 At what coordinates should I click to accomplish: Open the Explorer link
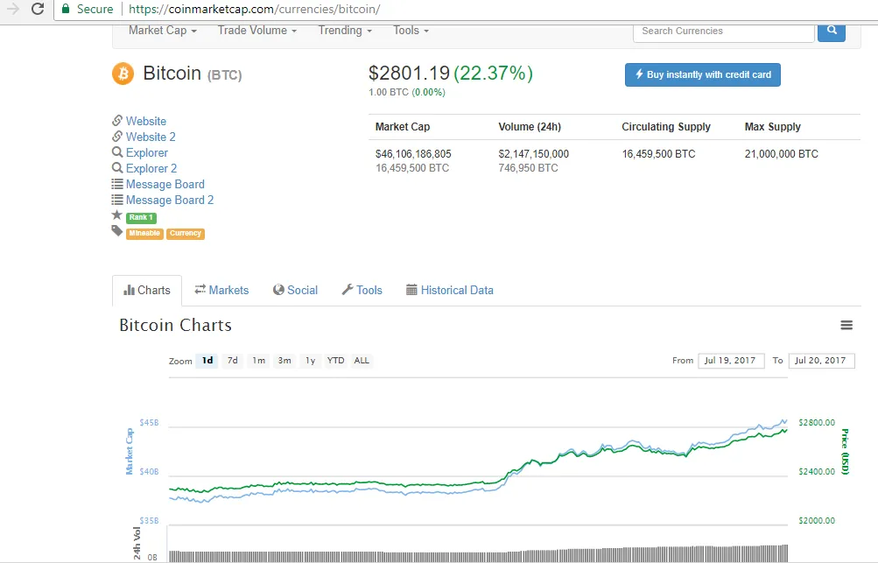147,152
